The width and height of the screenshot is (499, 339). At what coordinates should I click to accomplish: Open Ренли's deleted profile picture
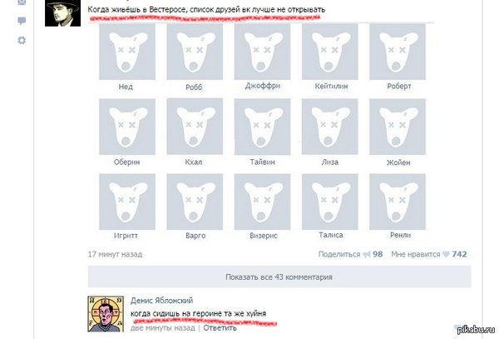(398, 202)
